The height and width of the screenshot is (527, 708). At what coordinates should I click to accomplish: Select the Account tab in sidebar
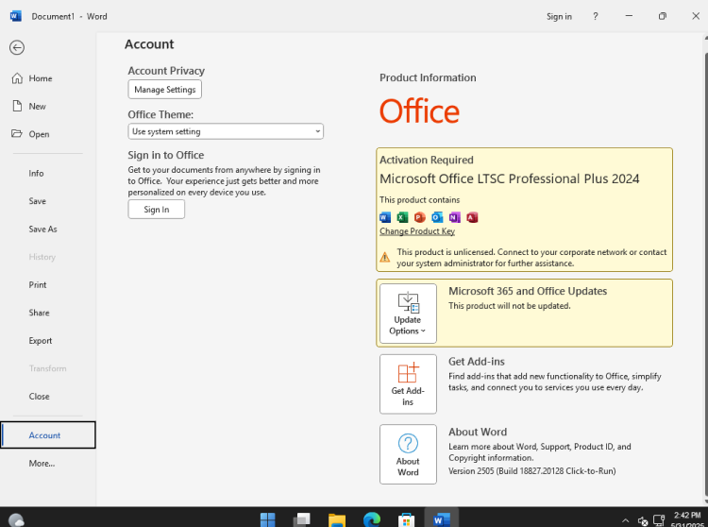tap(48, 435)
